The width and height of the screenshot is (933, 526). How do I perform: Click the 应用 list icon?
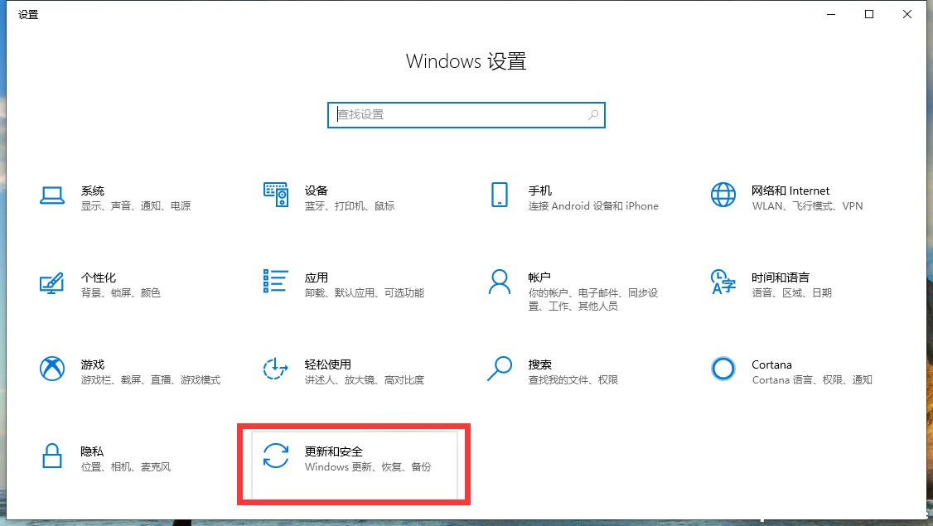click(275, 281)
